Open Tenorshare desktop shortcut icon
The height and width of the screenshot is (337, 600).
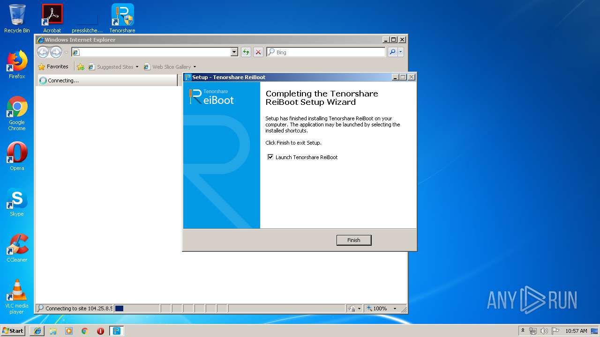pyautogui.click(x=122, y=19)
